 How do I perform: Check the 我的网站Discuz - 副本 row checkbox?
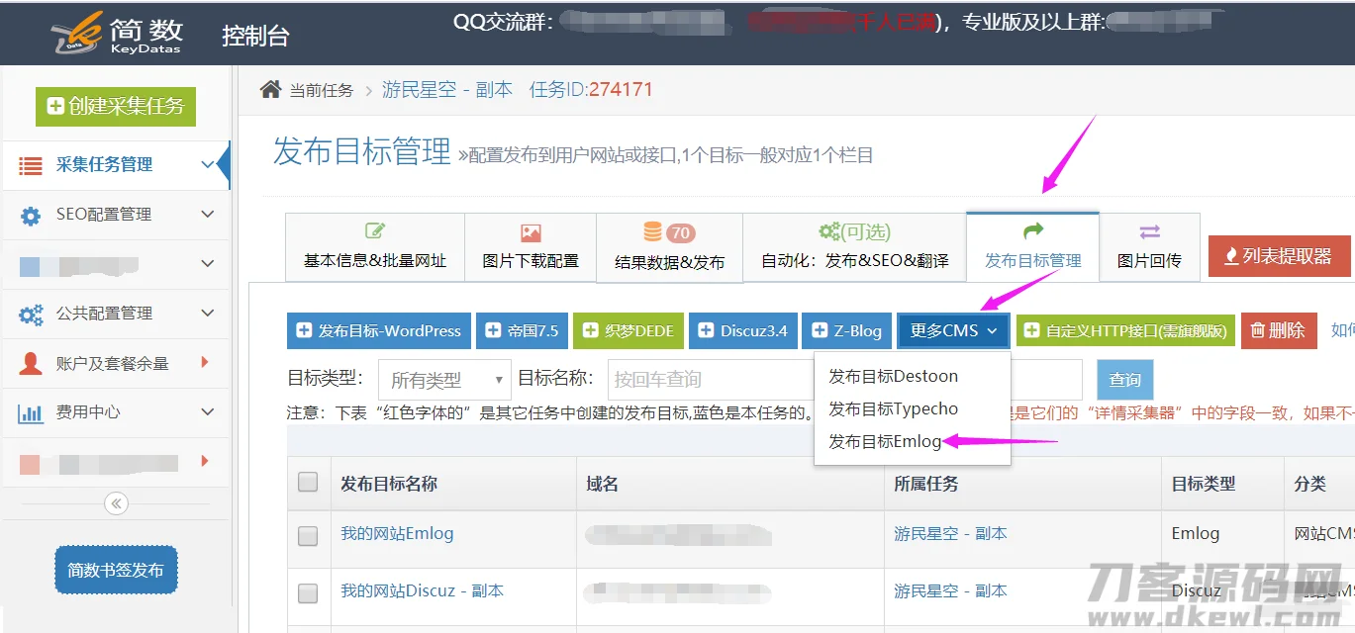tap(308, 592)
